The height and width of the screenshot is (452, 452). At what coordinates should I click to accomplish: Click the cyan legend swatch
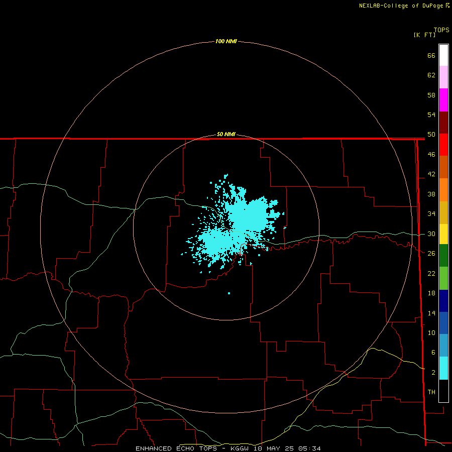click(x=443, y=368)
